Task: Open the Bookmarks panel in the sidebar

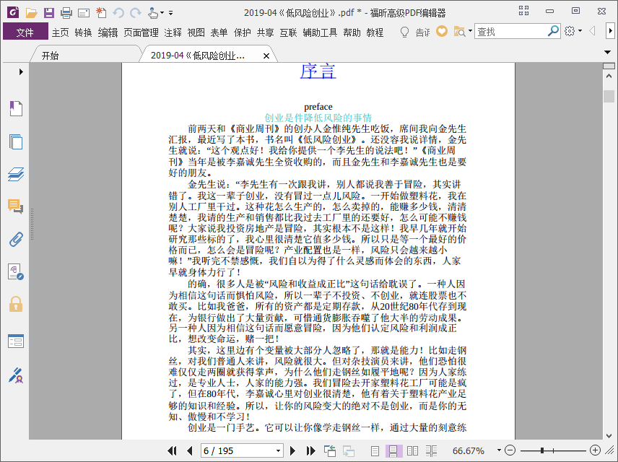Action: point(16,108)
